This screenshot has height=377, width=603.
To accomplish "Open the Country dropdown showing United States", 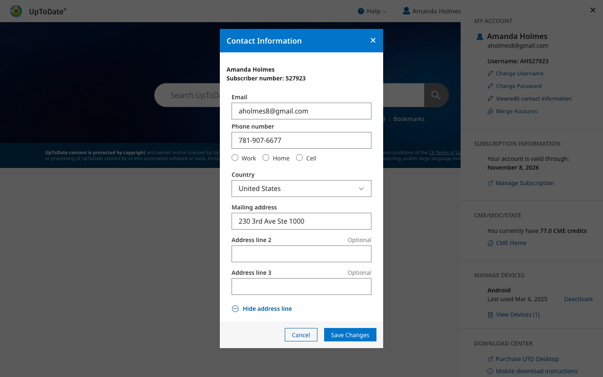I will (301, 188).
